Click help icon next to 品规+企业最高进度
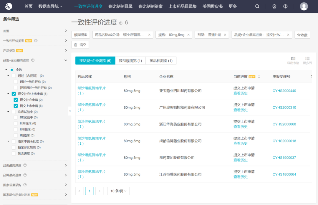 coord(33,60)
